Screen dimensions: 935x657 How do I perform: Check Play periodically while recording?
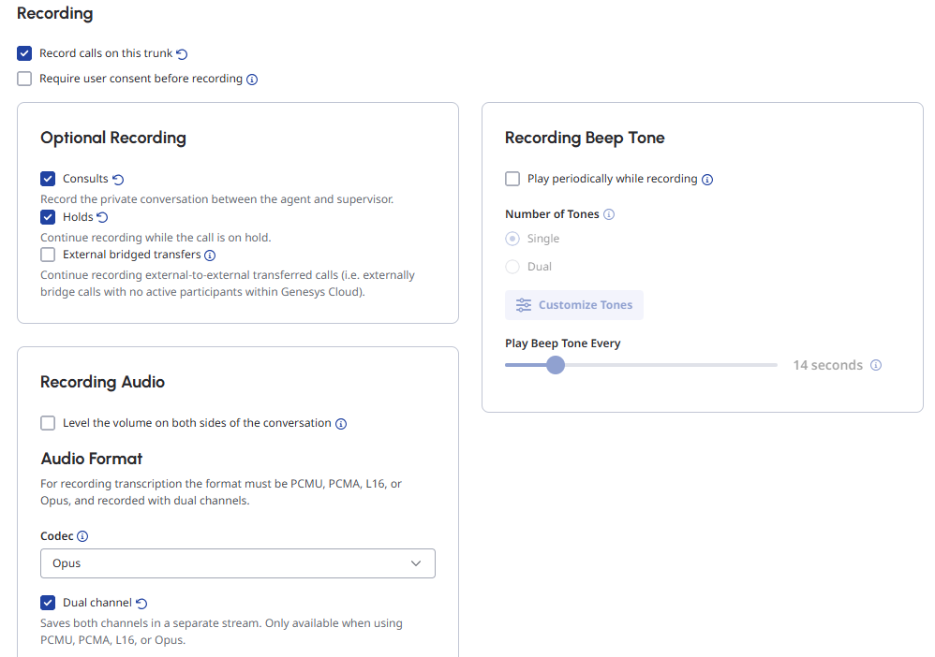[x=512, y=179]
